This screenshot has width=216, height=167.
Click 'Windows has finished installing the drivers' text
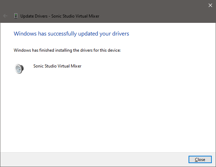click(x=67, y=50)
